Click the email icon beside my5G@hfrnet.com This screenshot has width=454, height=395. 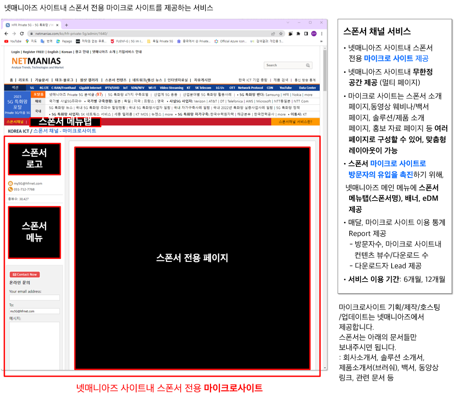[11, 183]
